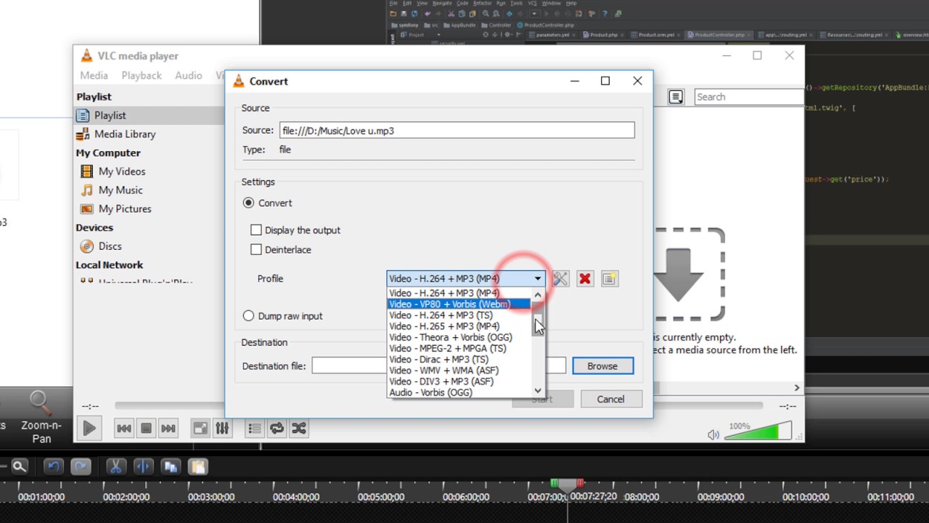Screen dimensions: 929x523
Task: Play media in VLC player
Action: 89,429
